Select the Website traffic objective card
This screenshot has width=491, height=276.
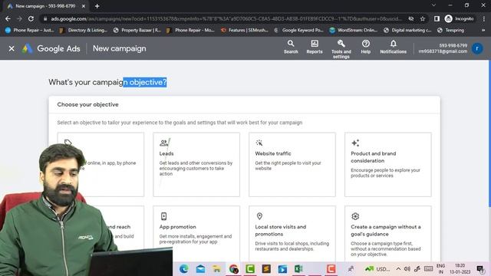click(292, 165)
